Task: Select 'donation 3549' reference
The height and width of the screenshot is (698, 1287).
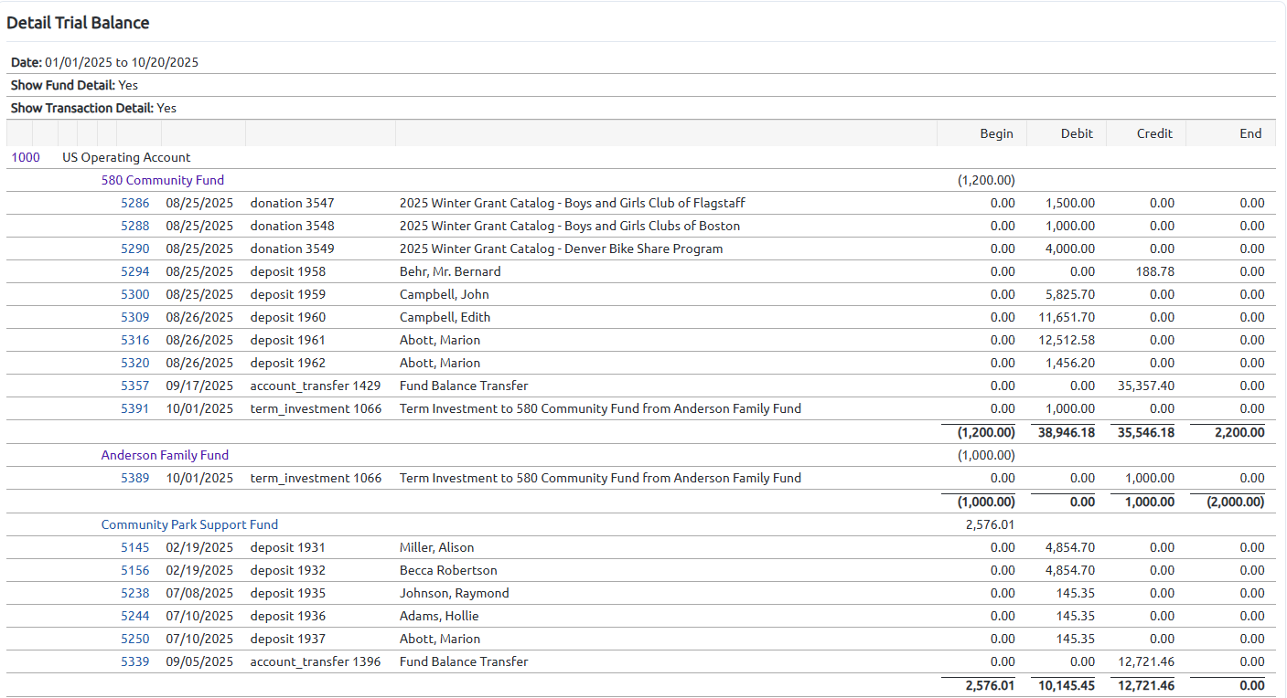Action: (293, 249)
